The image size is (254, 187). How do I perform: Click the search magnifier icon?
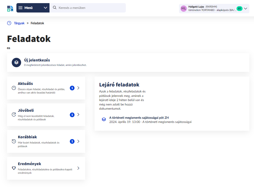point(55,8)
